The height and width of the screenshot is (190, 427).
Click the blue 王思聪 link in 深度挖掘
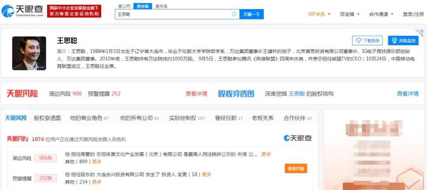(297, 94)
